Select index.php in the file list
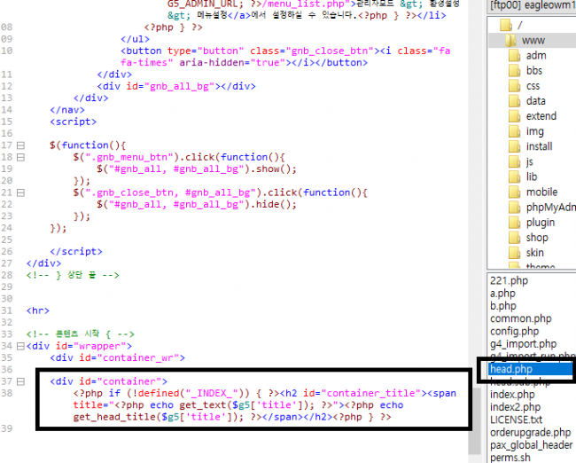Image resolution: width=576 pixels, height=463 pixels. [x=512, y=395]
